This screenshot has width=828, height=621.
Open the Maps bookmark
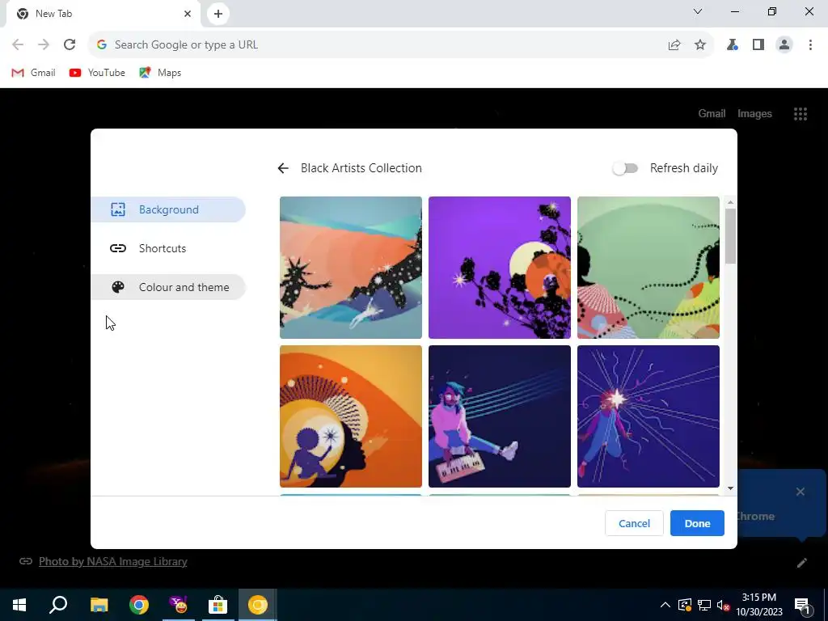(x=160, y=73)
